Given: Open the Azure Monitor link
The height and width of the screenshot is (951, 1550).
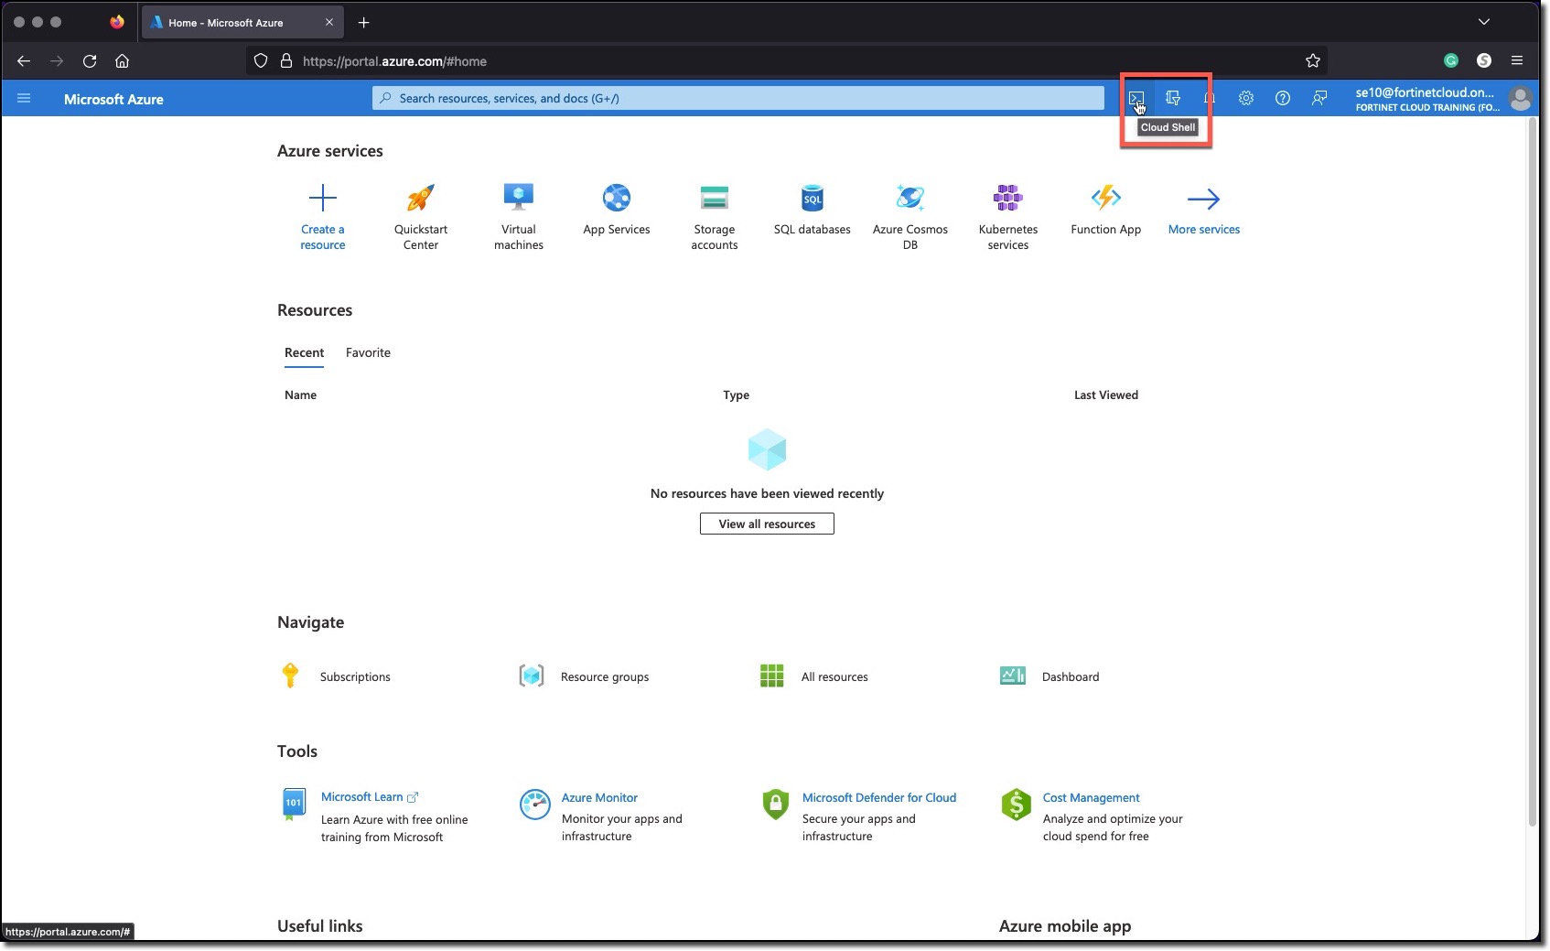Looking at the screenshot, I should tap(599, 797).
